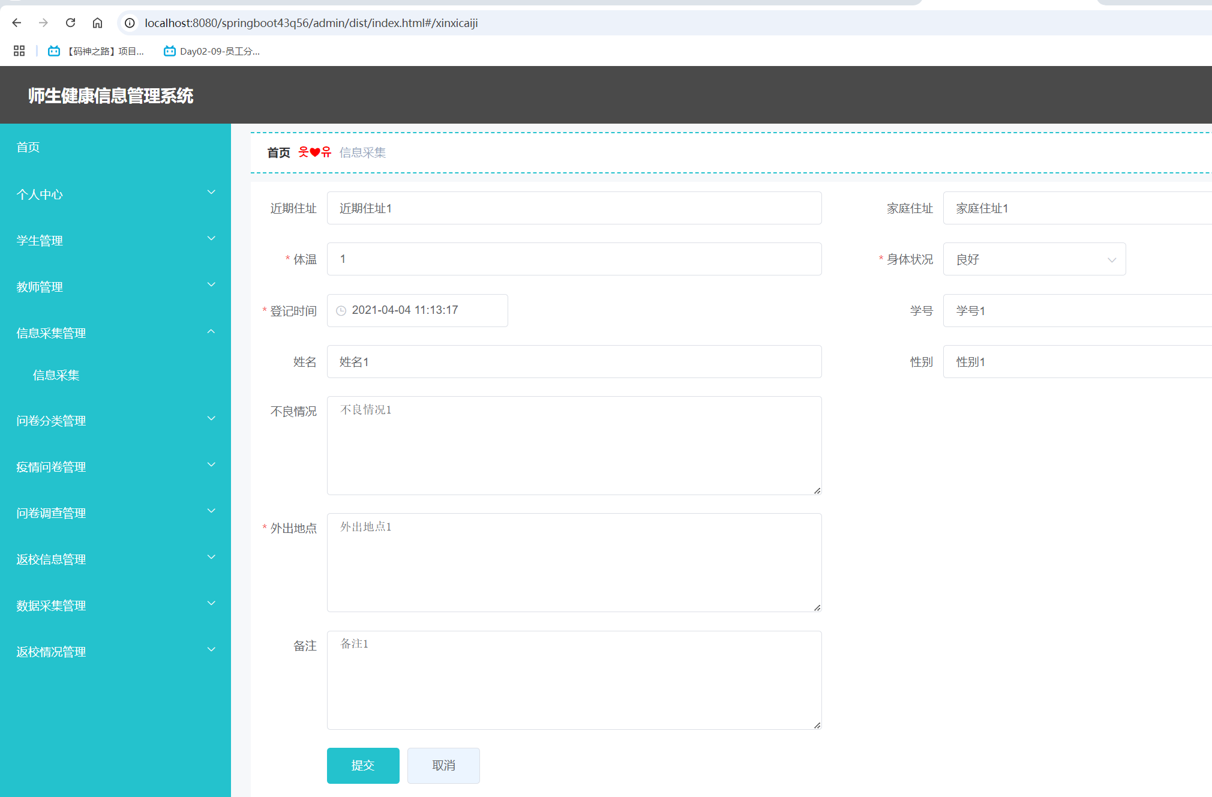Select 信息采集 in the sidebar
Screen dimensions: 1212x797
[x=56, y=374]
